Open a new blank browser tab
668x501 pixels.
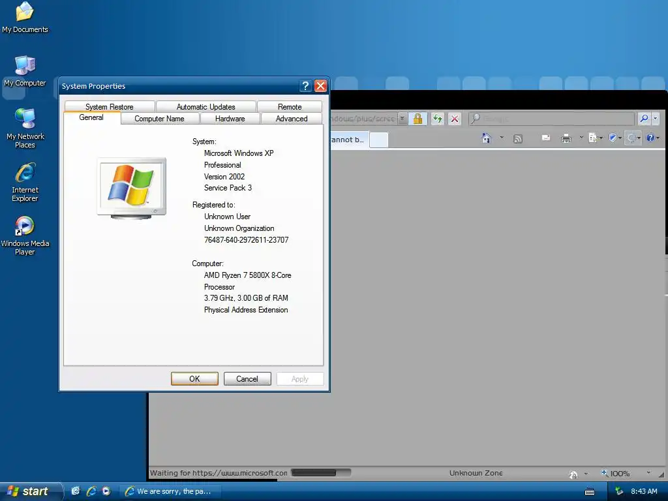pyautogui.click(x=379, y=140)
